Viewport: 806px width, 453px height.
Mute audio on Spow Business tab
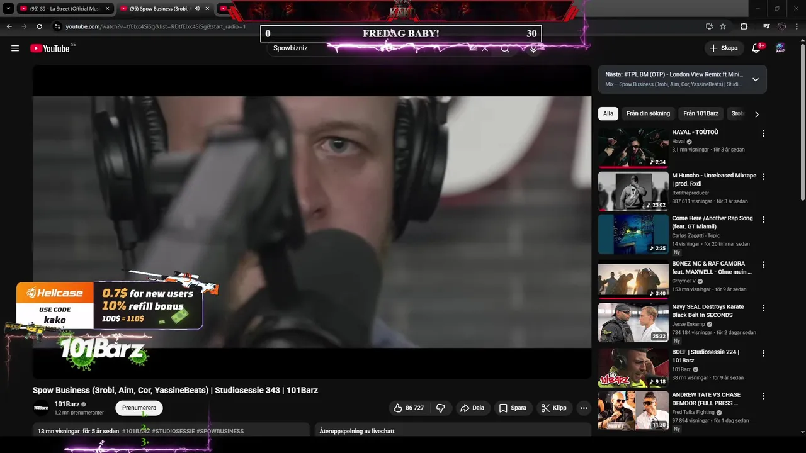[197, 9]
